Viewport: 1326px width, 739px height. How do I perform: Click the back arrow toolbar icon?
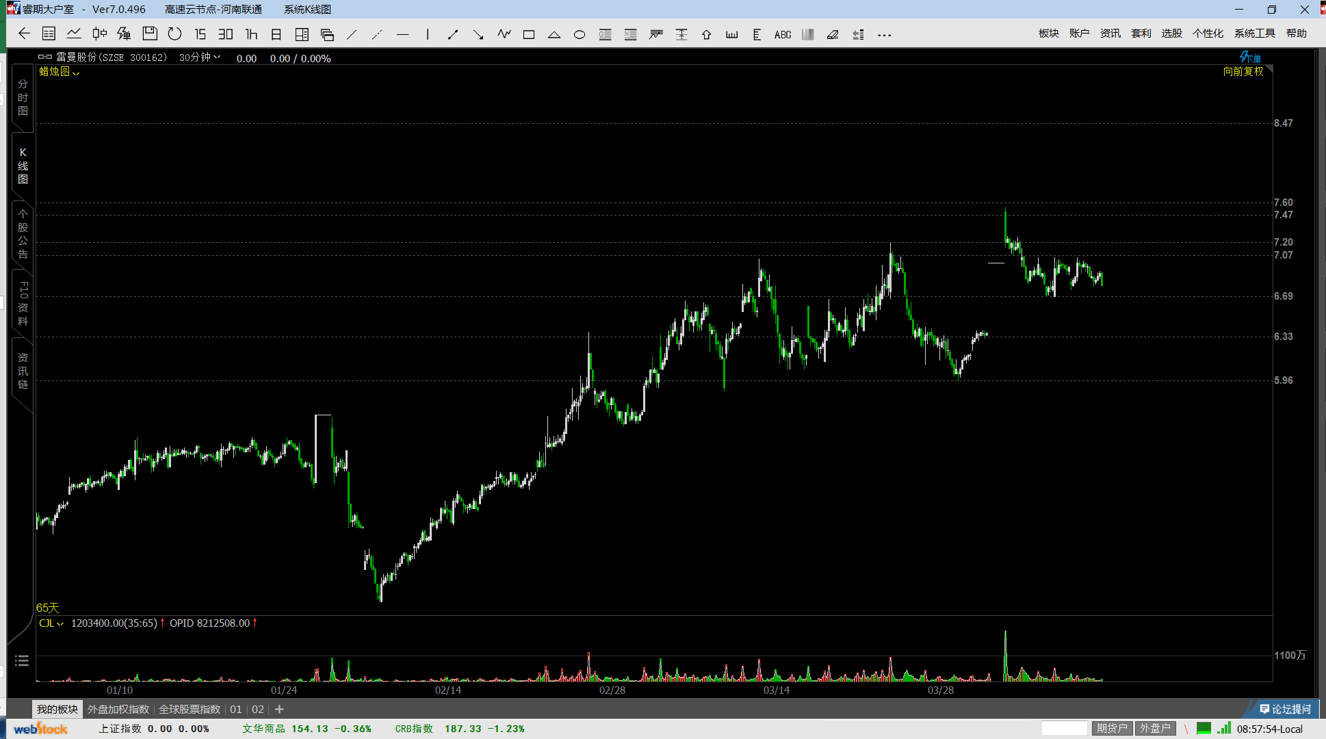(x=25, y=34)
